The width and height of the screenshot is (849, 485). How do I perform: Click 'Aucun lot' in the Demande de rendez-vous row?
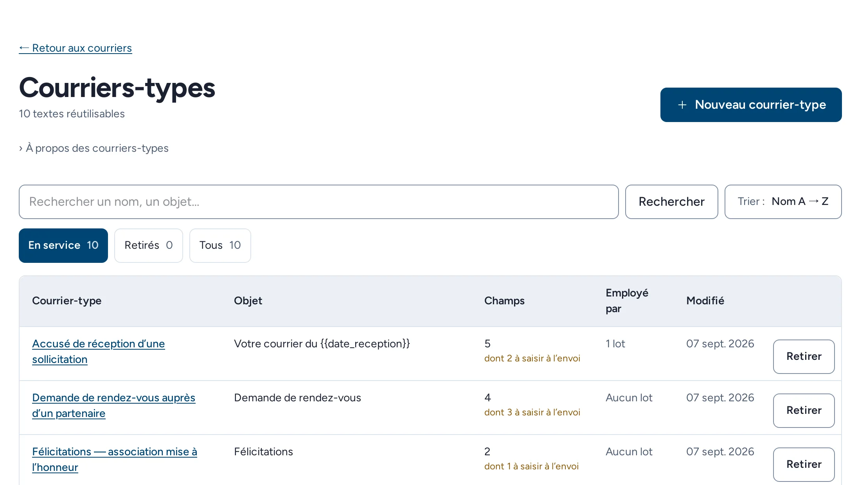pyautogui.click(x=629, y=398)
